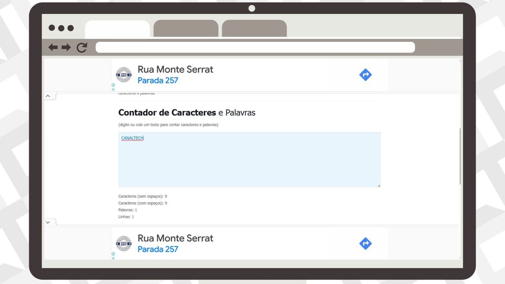Viewport: 505px width, 284px height.
Task: Collapse top ad with up chevron
Action: (48, 96)
